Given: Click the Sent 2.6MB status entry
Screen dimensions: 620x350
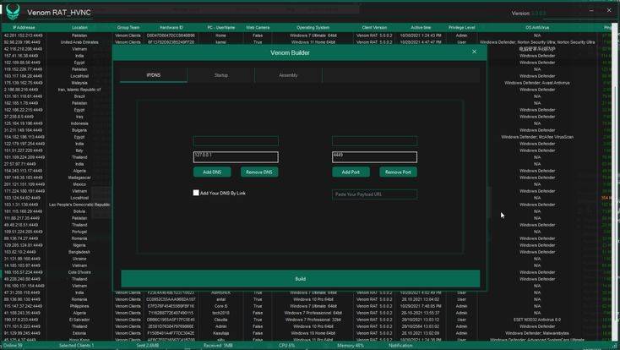Looking at the screenshot, I should [x=148, y=346].
